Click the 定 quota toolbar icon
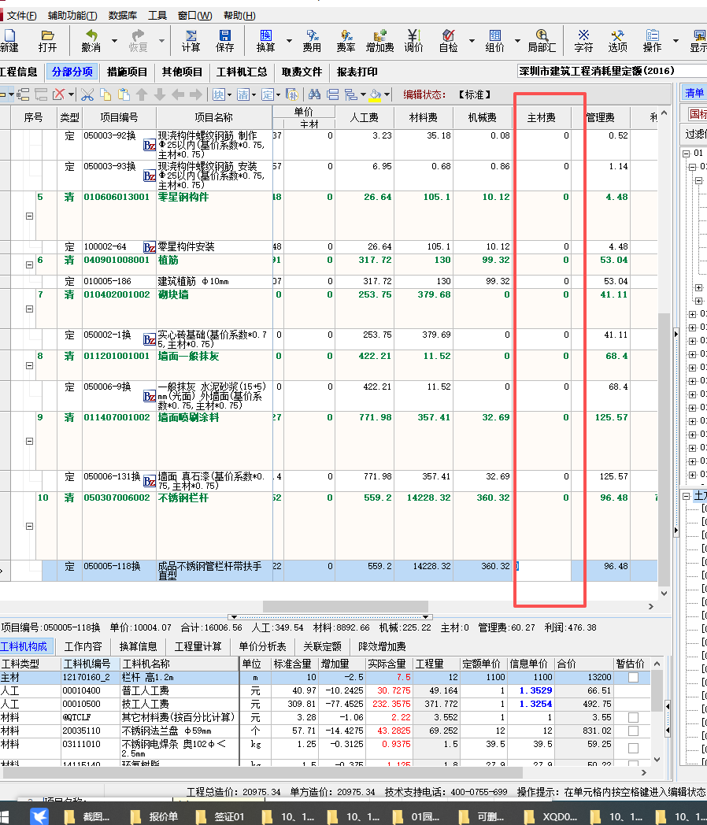This screenshot has width=707, height=825. [x=267, y=94]
